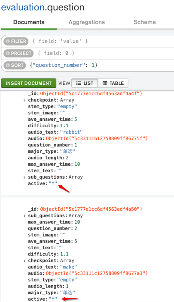The width and height of the screenshot is (174, 302).
Task: Click audio_length value 1
Action: click(67, 286)
